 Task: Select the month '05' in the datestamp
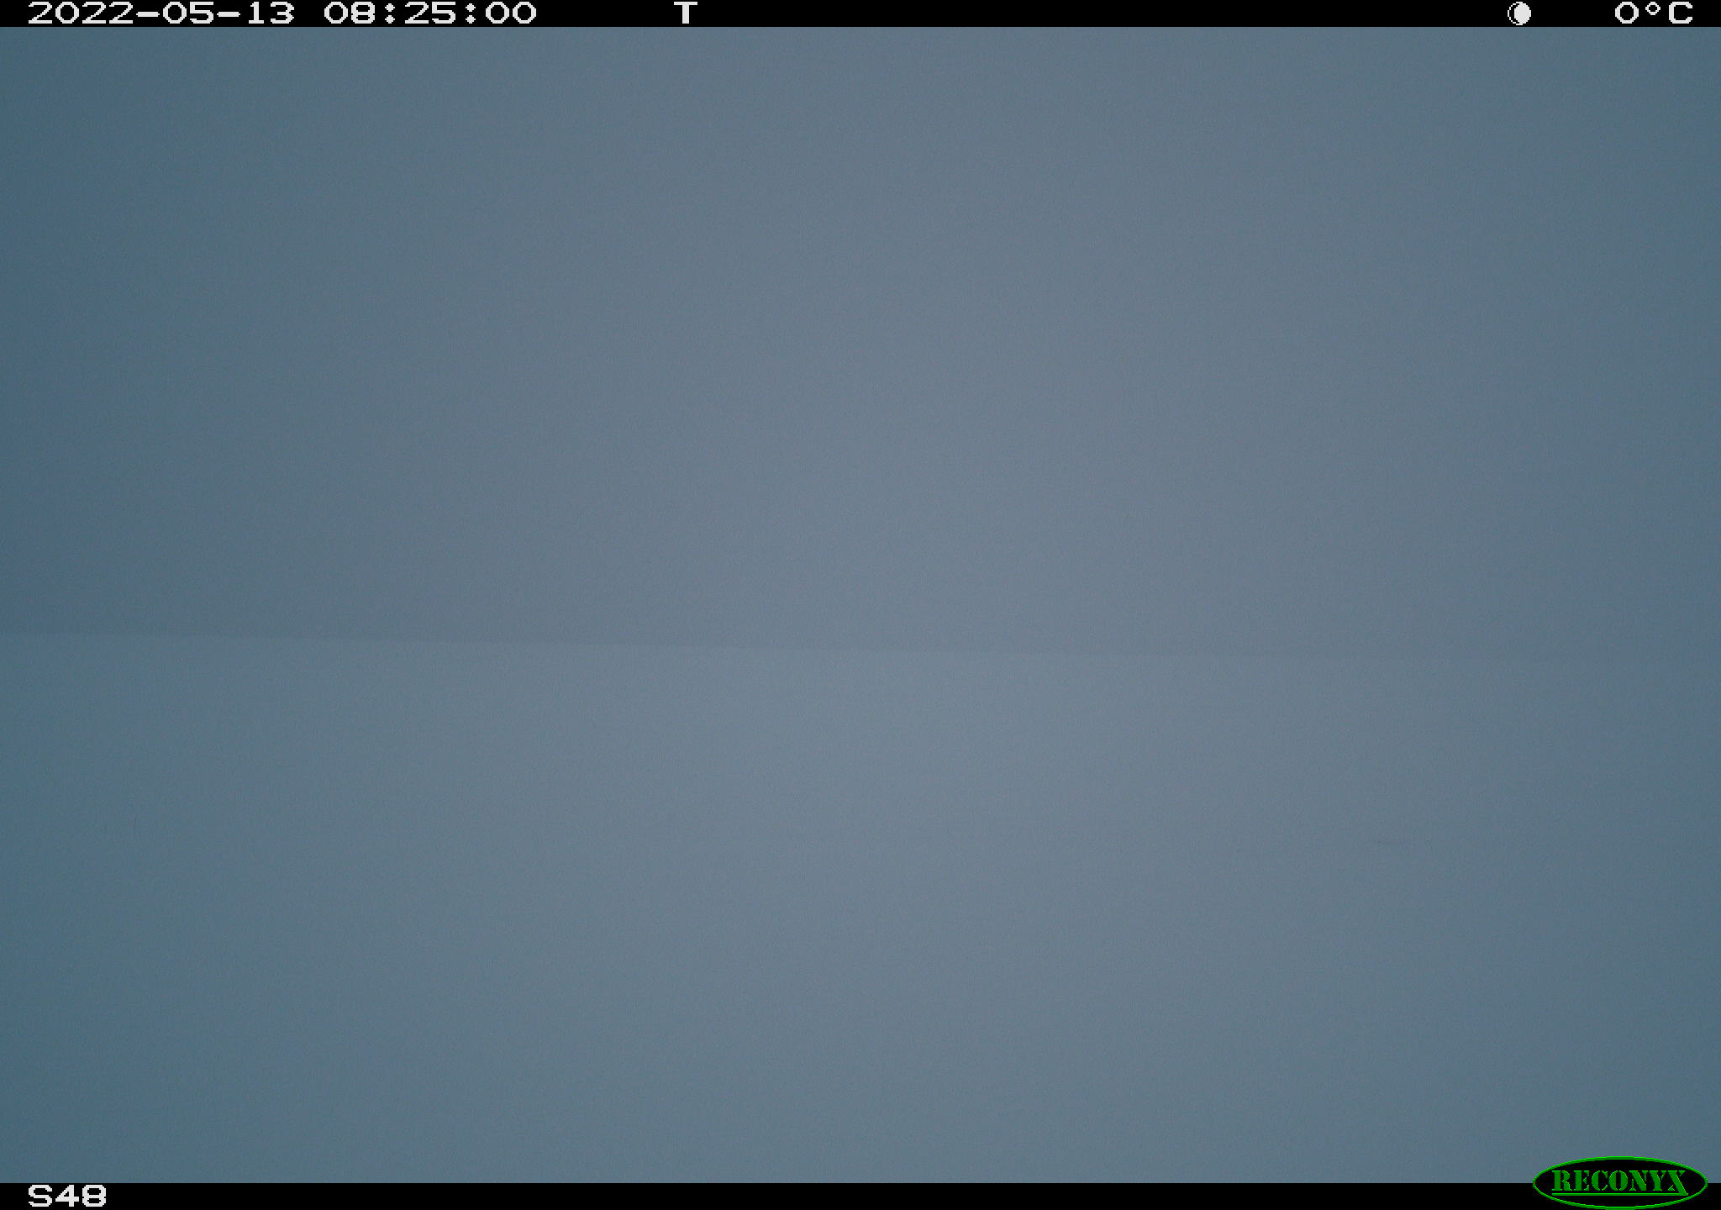click(188, 13)
